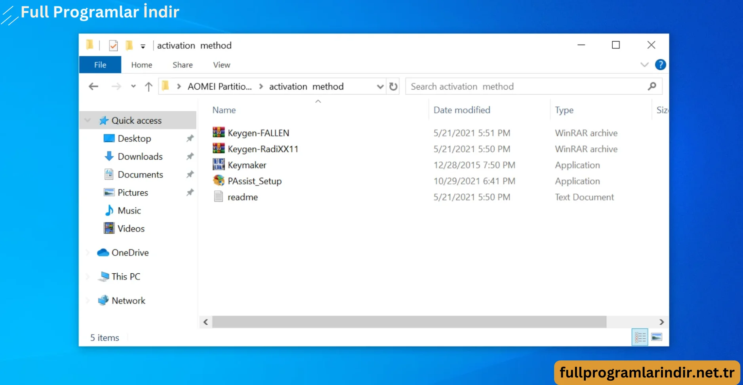Click the activation method breadcrumb segment
Screen dimensions: 743x385
tap(307, 86)
